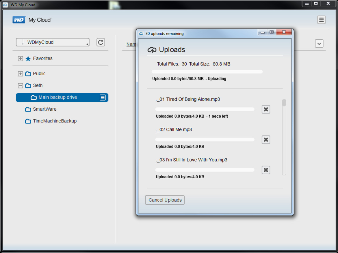Screen dimensions: 338x253
Task: Click the 'Total Files: 30' text
Action: click(x=172, y=64)
